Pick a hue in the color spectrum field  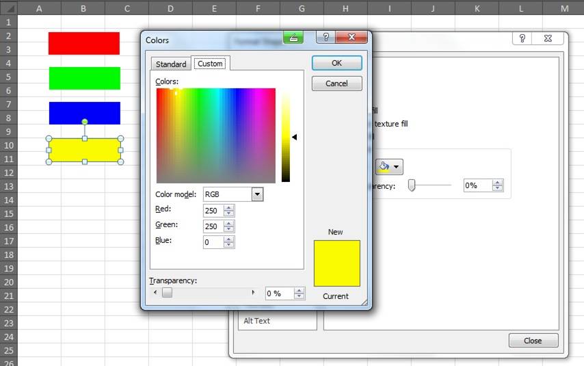pyautogui.click(x=216, y=135)
